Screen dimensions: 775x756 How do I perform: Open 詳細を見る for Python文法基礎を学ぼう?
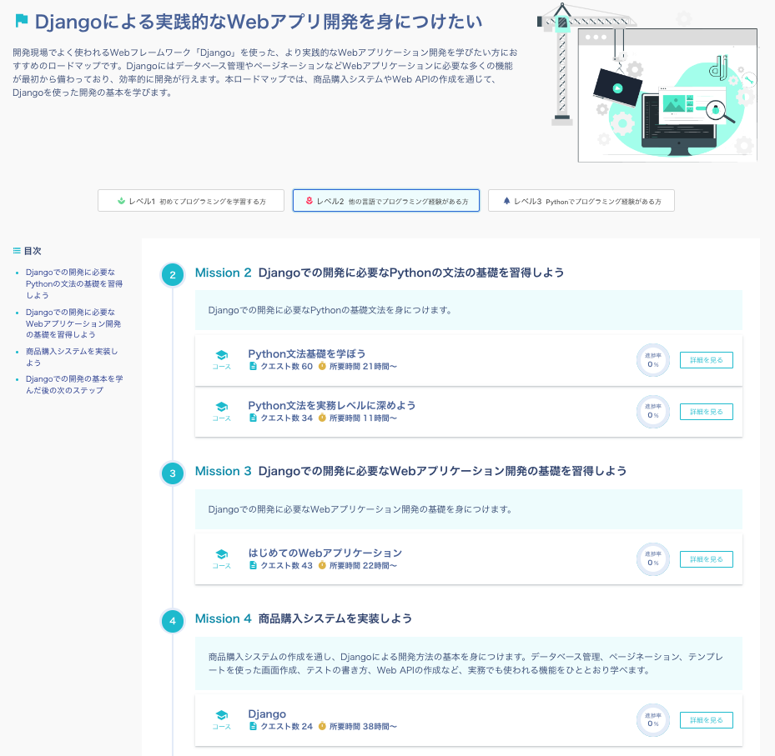click(x=707, y=360)
